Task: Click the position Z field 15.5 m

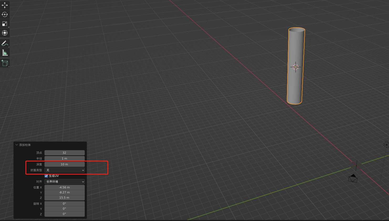Action: click(x=65, y=198)
